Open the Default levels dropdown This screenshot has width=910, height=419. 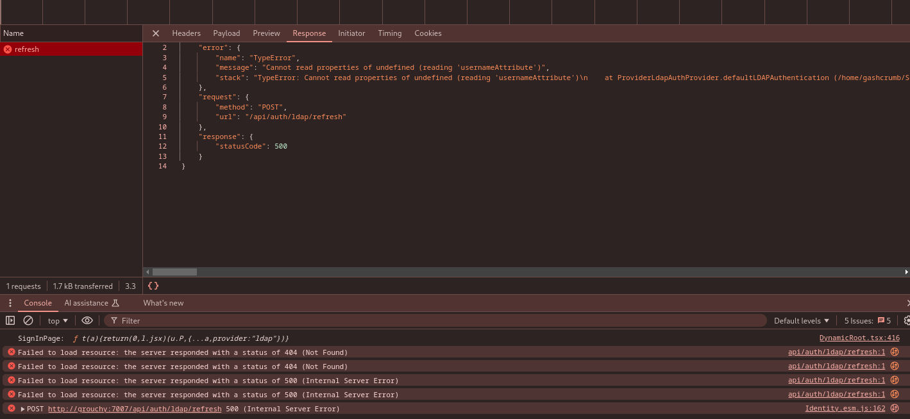coord(801,320)
